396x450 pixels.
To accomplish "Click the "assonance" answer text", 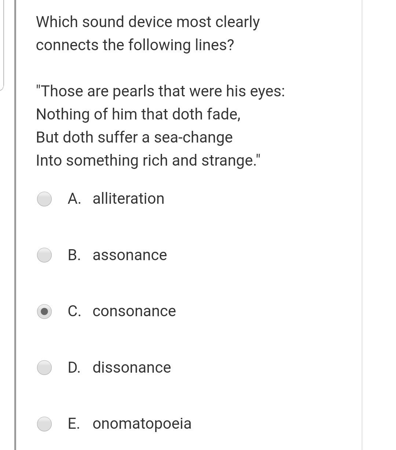I will pos(130,255).
